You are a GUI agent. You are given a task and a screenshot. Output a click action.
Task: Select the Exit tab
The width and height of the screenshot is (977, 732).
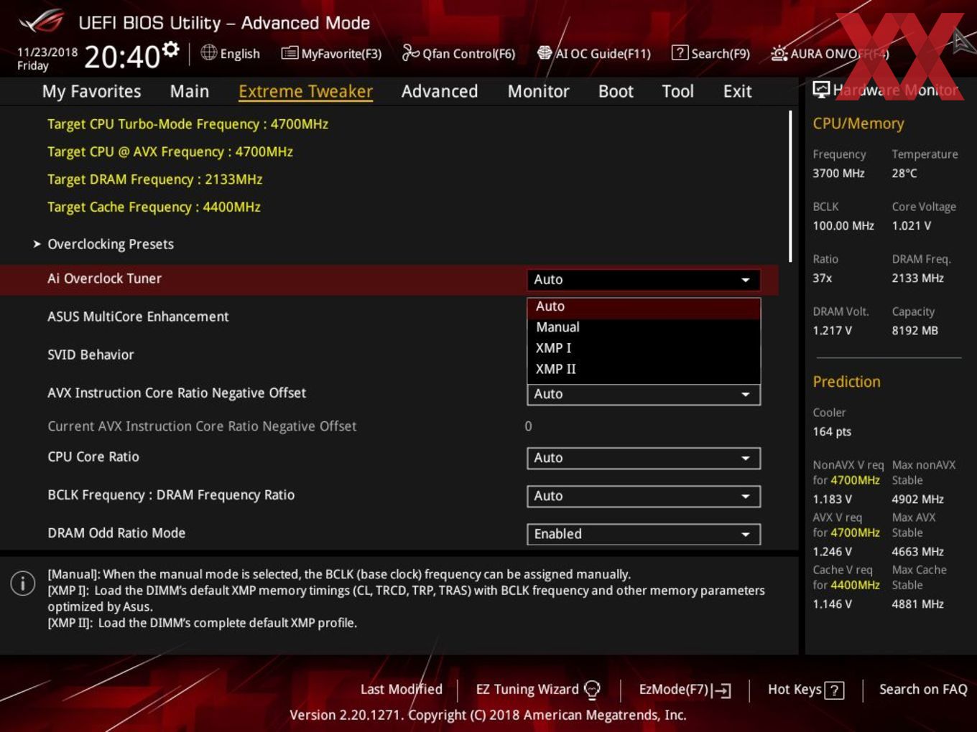pyautogui.click(x=737, y=91)
